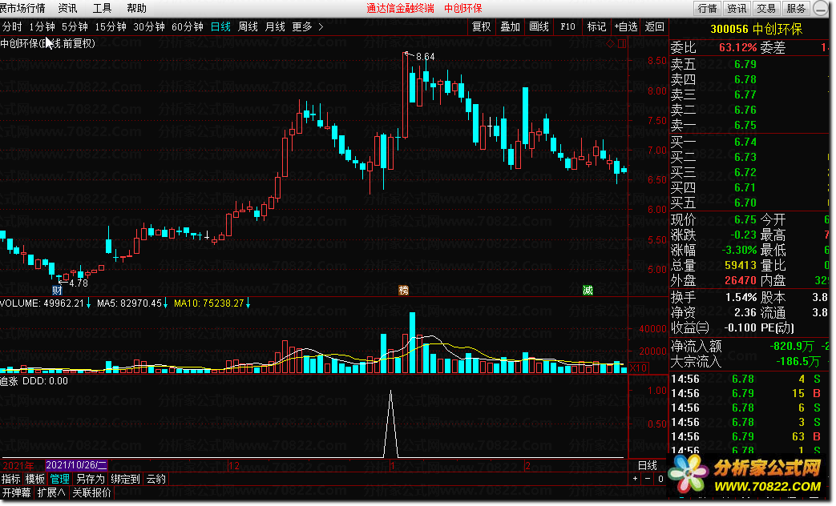
Task: Click the diamond icon in chart corner
Action: click(611, 44)
